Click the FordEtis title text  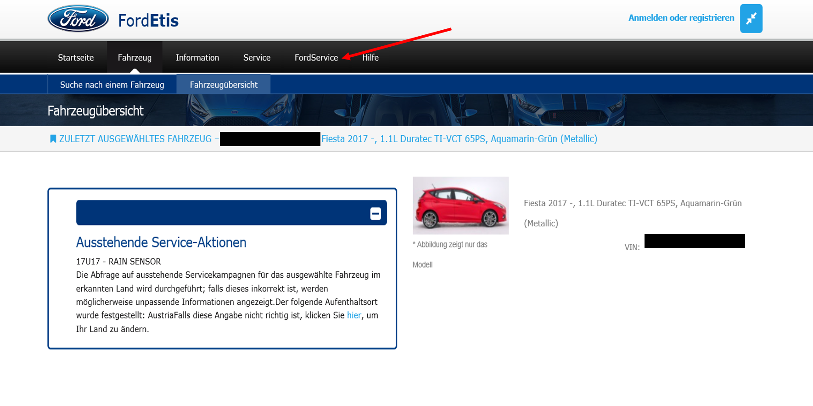tap(148, 20)
